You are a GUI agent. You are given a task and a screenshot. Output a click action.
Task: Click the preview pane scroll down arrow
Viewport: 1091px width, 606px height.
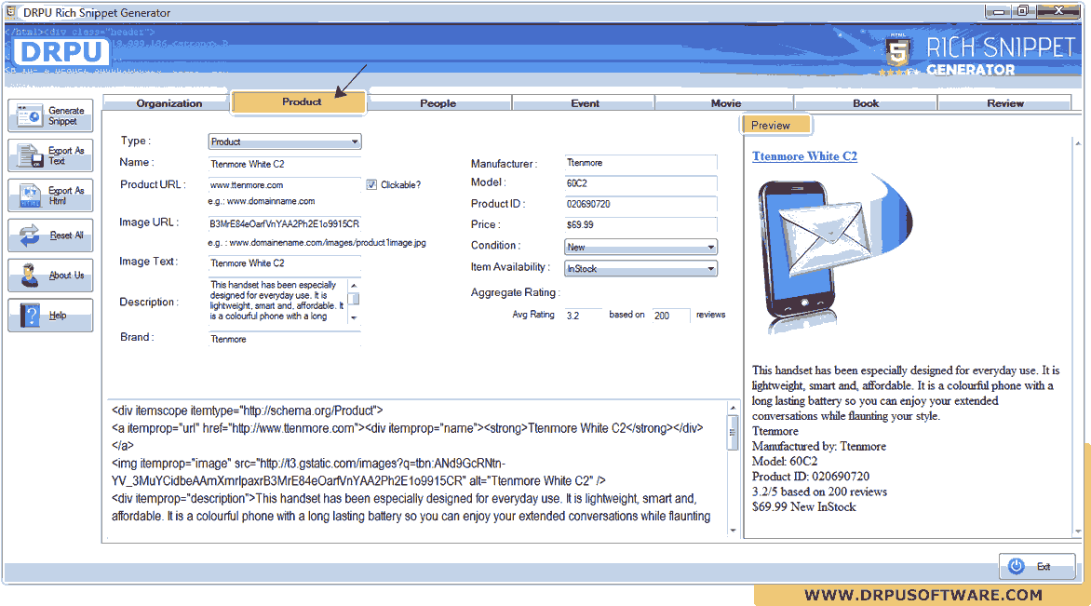(x=1078, y=532)
